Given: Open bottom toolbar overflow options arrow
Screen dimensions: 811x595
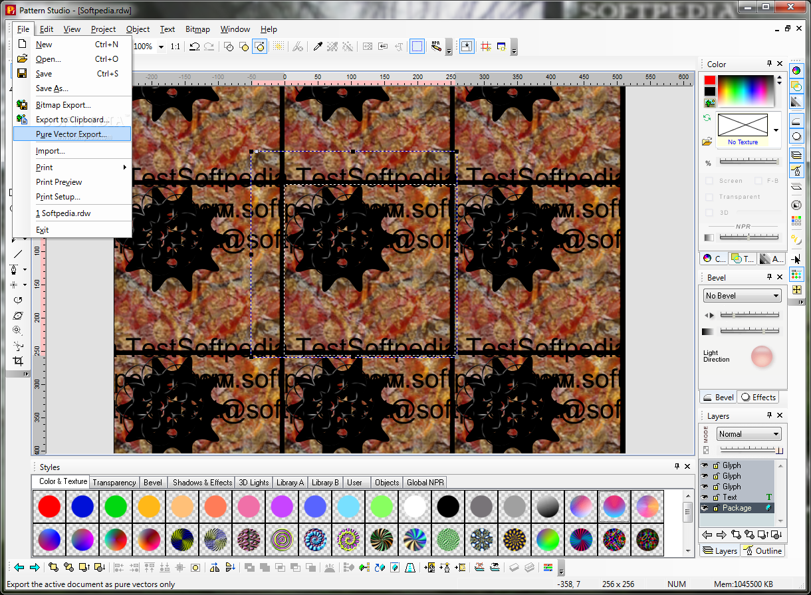Looking at the screenshot, I should (561, 568).
